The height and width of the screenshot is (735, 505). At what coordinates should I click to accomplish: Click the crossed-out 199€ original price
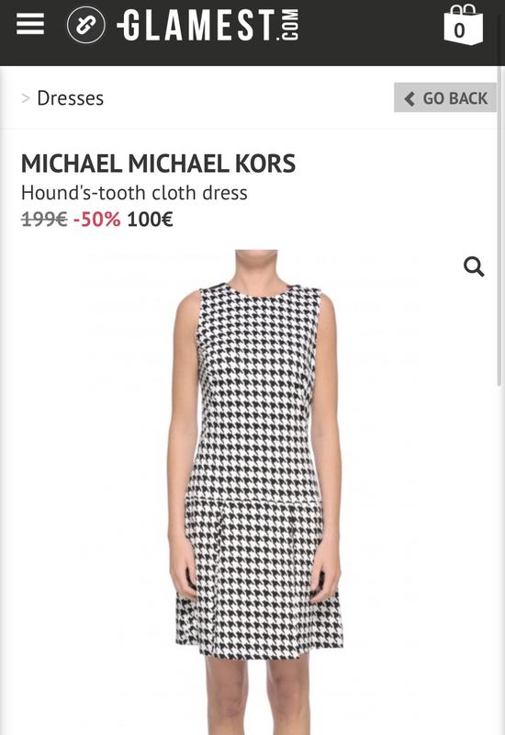coord(44,219)
